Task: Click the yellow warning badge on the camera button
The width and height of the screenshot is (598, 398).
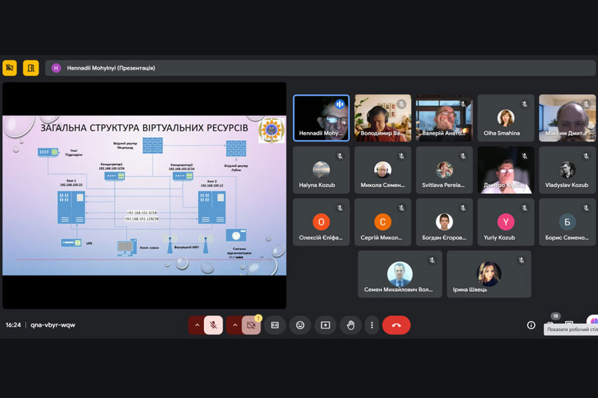Action: pos(258,318)
